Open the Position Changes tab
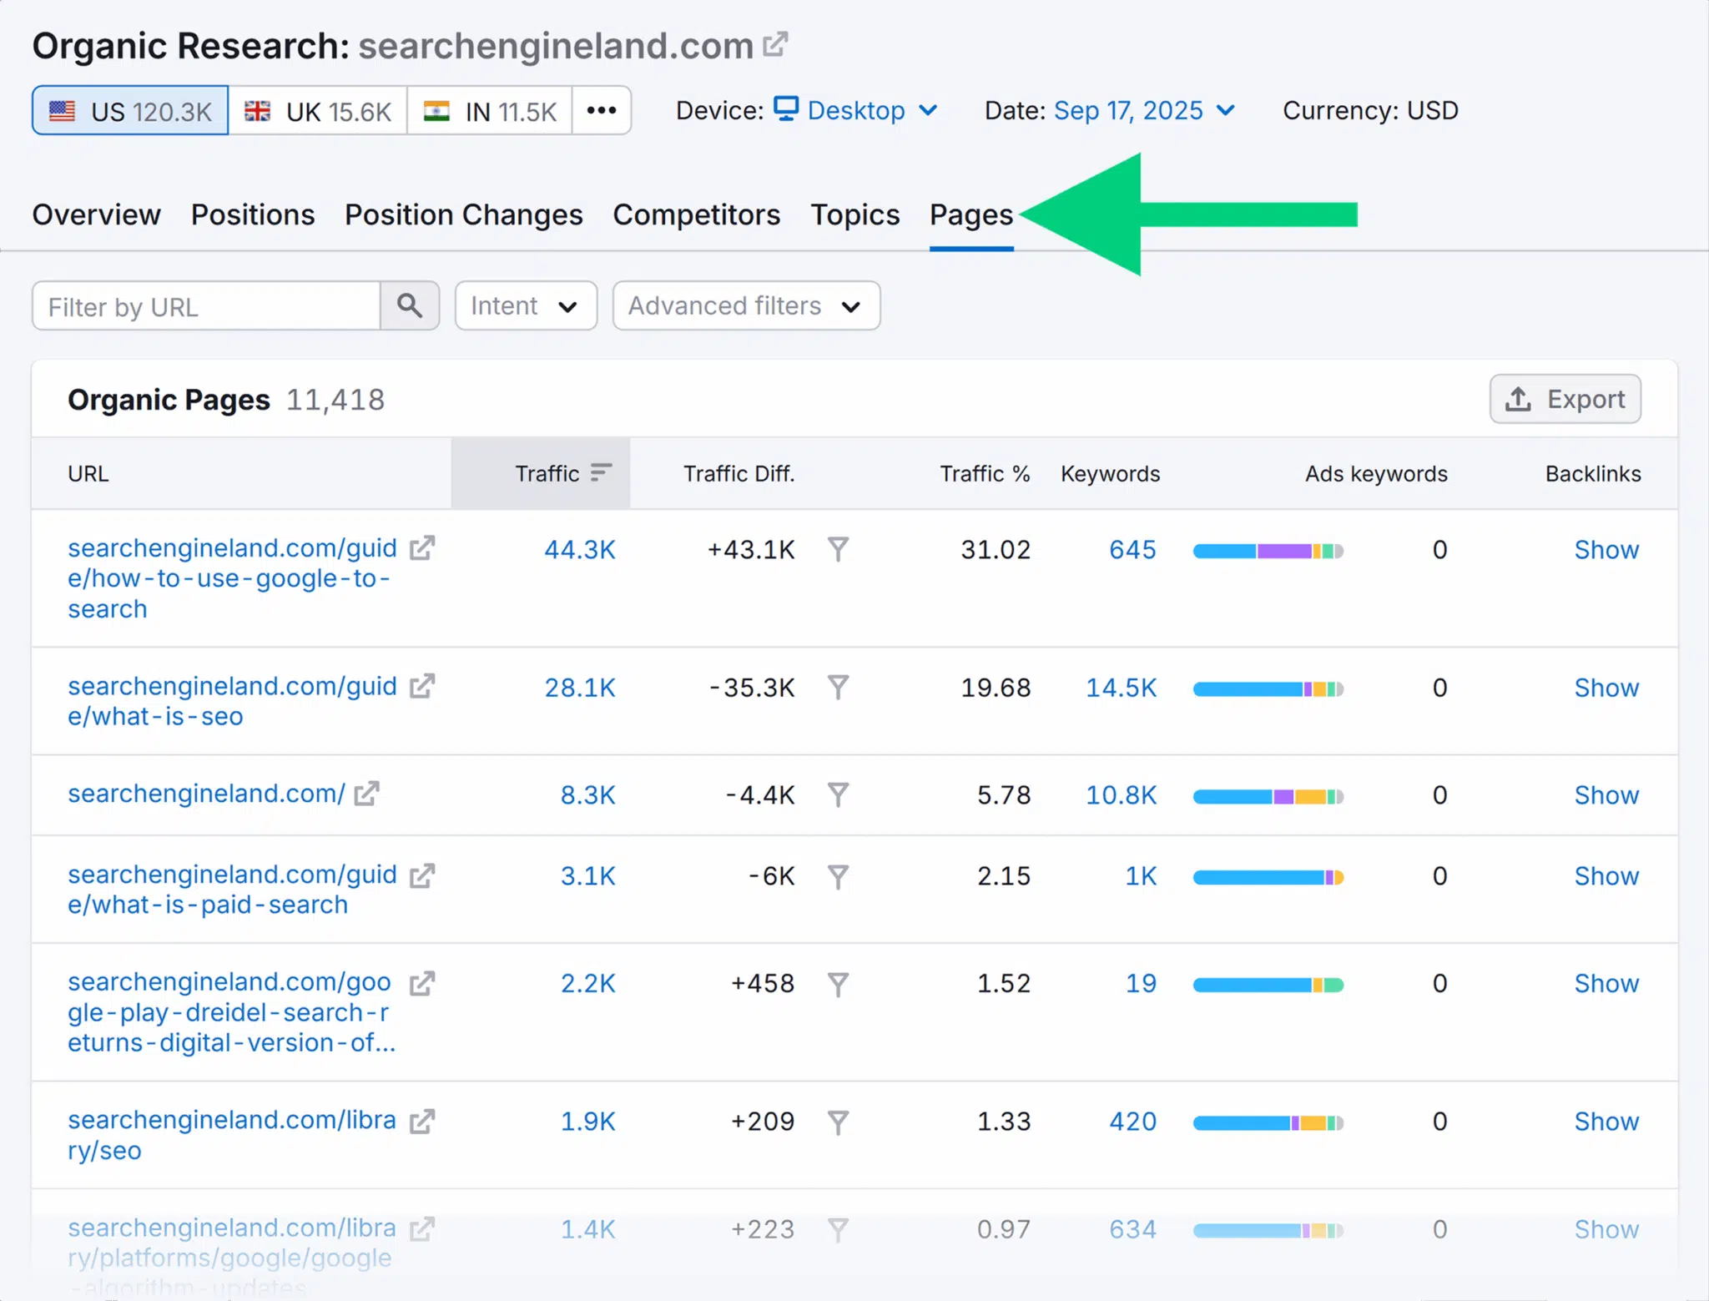1709x1301 pixels. [464, 214]
